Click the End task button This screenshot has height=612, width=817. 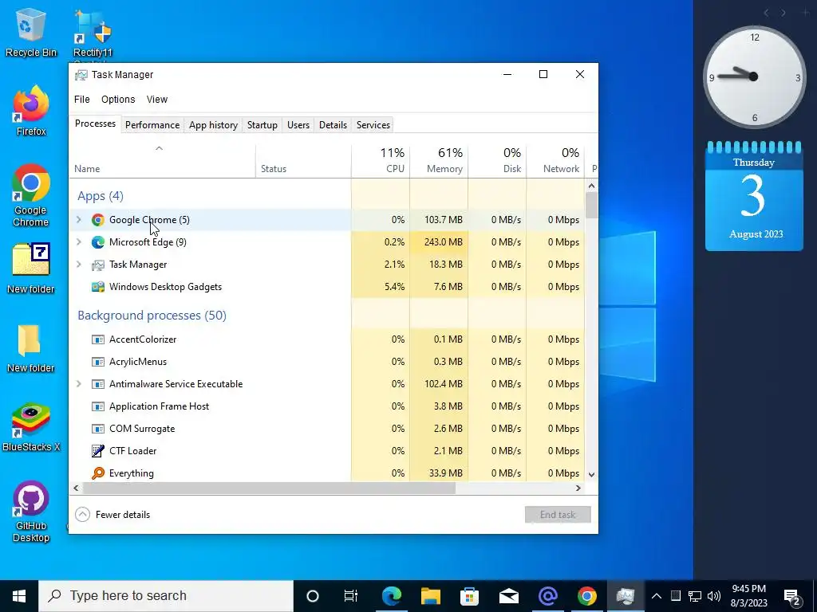(x=558, y=515)
